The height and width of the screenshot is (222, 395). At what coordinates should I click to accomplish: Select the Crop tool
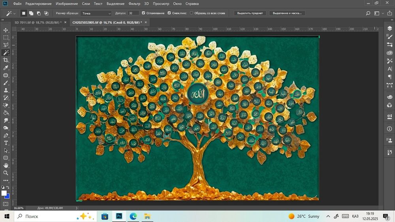coord(6,60)
